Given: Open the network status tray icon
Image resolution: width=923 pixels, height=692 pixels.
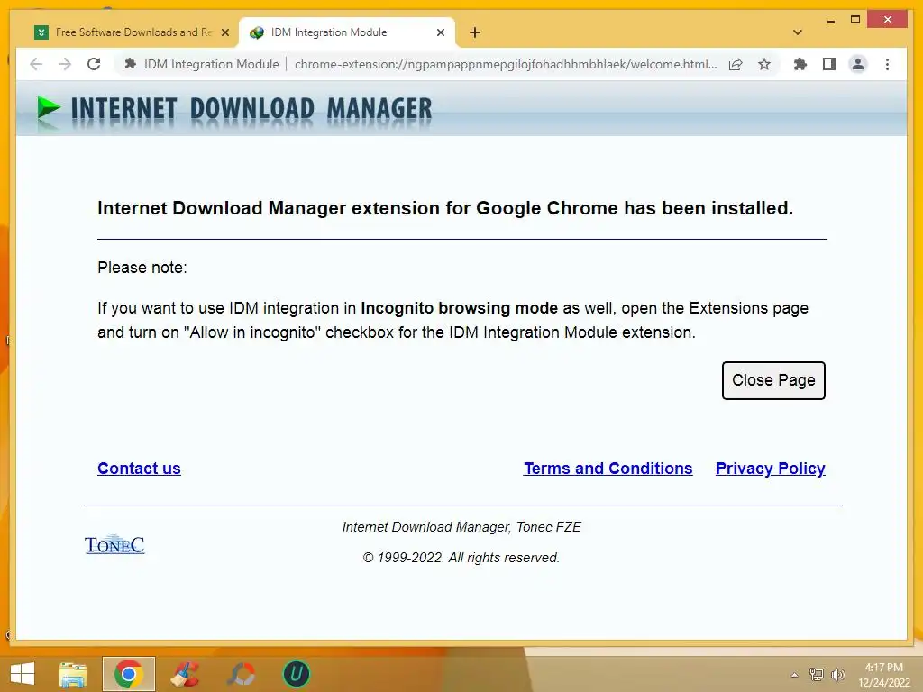Looking at the screenshot, I should coord(817,675).
